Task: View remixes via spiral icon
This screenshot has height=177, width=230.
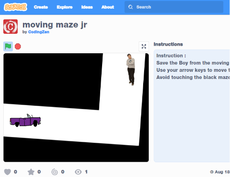Action: coord(54,172)
